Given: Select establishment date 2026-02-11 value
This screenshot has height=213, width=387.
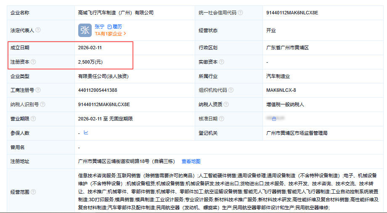Looking at the screenshot, I should pos(90,48).
